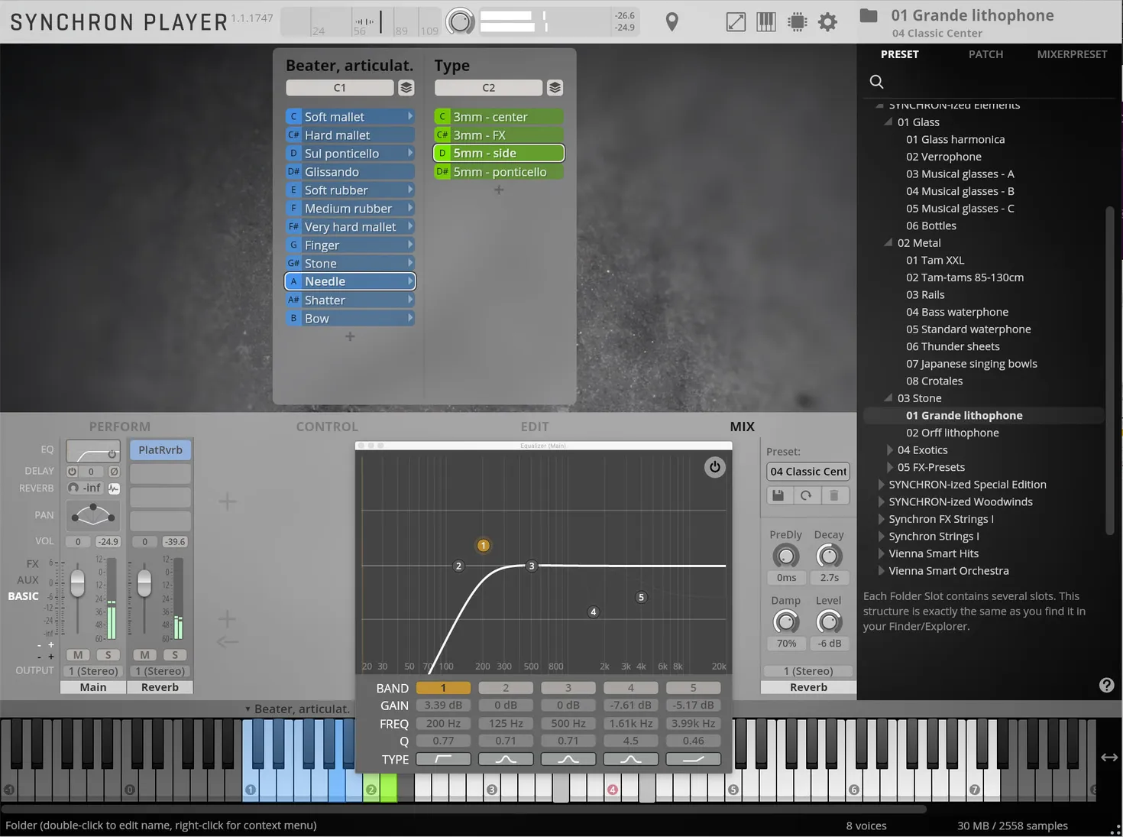Click the resize window icon
This screenshot has height=837, width=1123.
(x=735, y=22)
